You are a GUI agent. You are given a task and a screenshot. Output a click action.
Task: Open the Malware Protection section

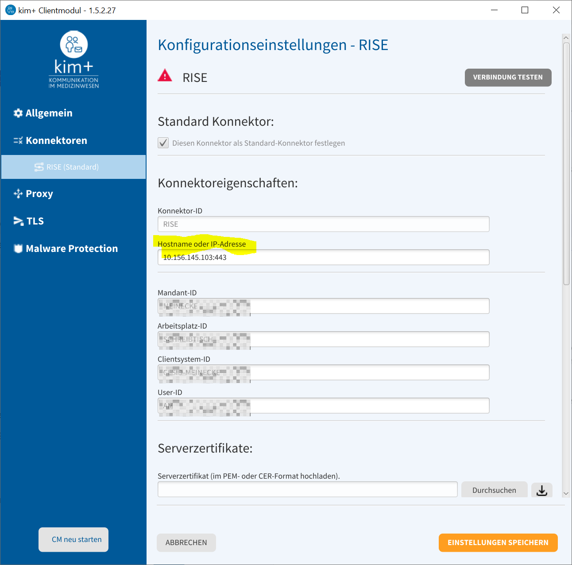(x=66, y=249)
